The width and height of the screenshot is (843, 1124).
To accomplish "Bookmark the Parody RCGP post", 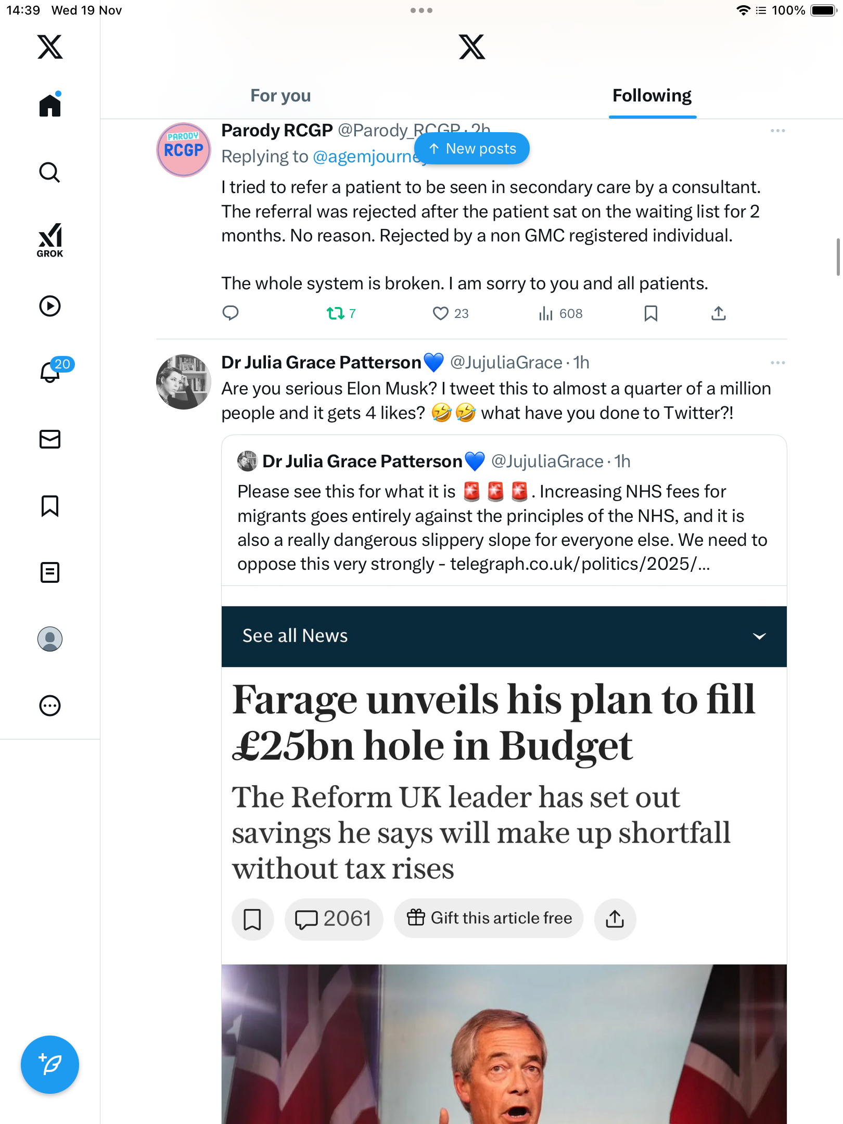I will click(651, 313).
